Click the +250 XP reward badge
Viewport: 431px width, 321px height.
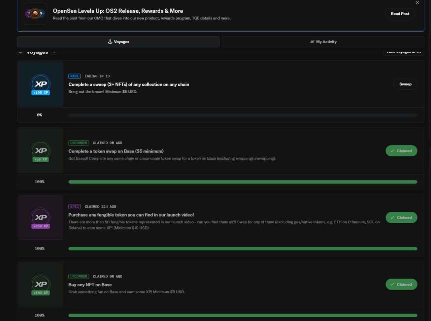pos(41,226)
